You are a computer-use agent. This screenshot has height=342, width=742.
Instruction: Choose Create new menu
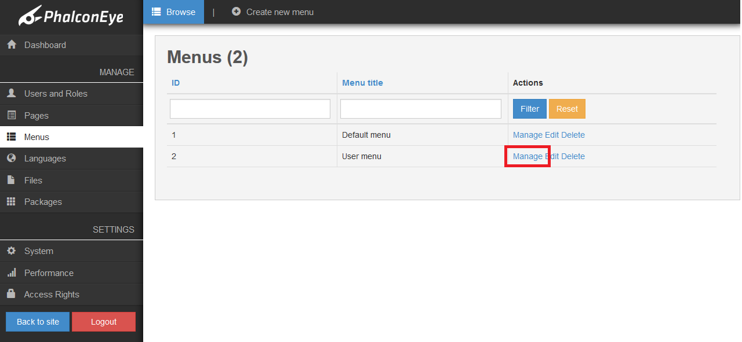[272, 12]
